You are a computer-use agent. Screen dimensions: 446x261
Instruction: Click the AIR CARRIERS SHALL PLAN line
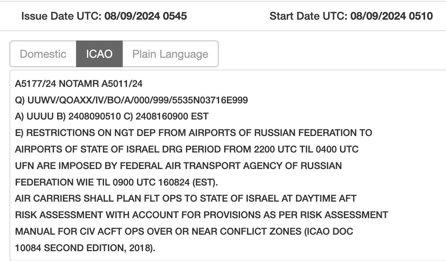click(185, 199)
